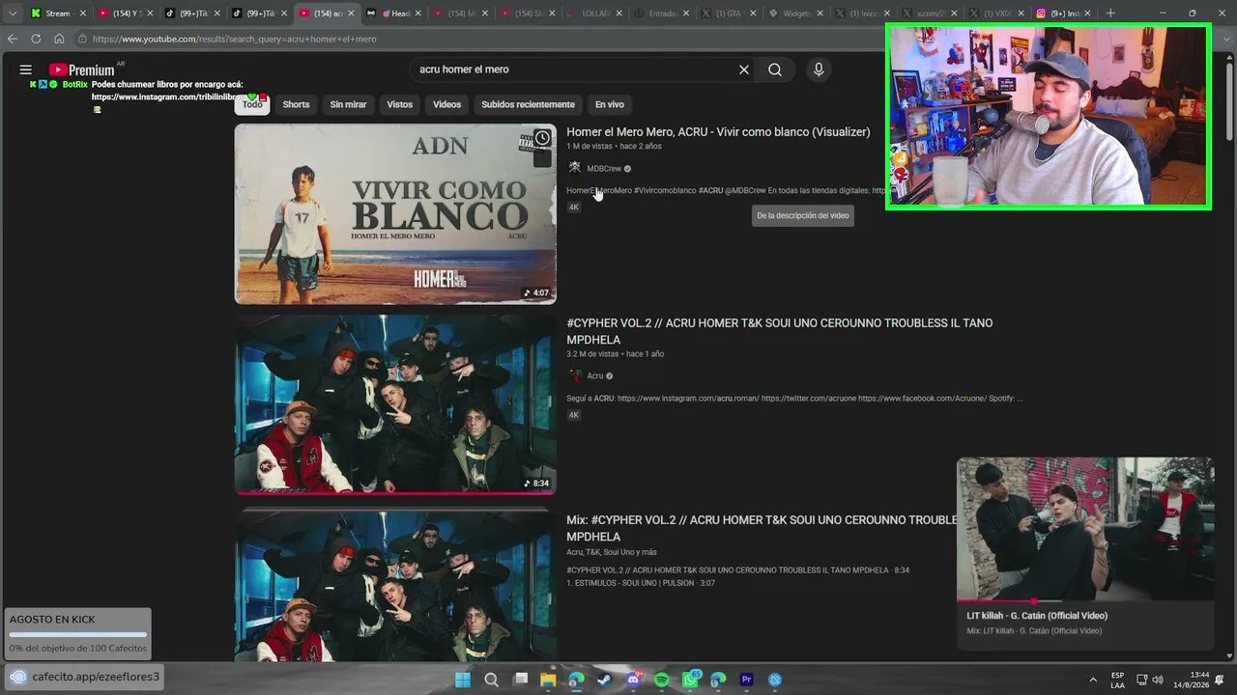Select the Vistos filter chip
This screenshot has height=695, width=1237.
tap(400, 104)
